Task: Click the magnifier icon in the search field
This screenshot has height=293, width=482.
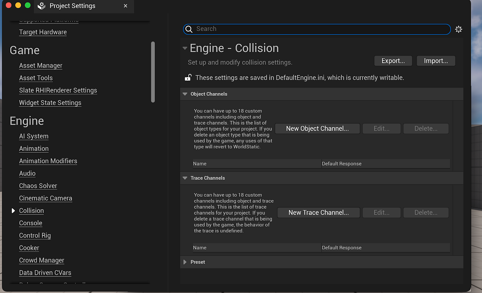Action: (189, 29)
